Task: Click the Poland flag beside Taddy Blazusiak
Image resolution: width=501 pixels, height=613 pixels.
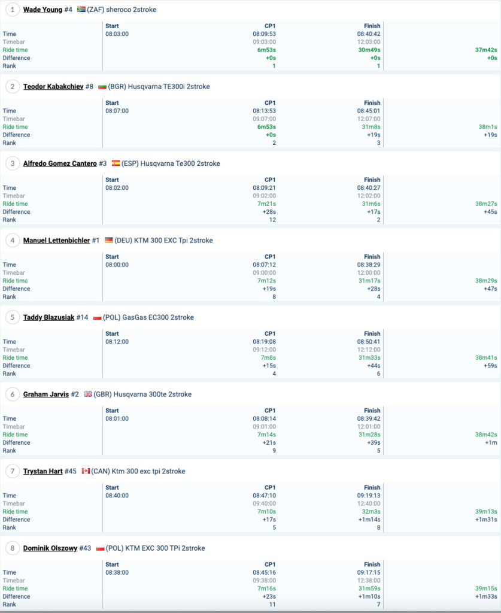Action: [98, 317]
